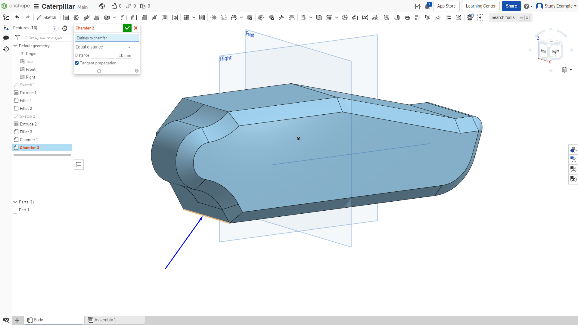Expand the Thicken tool dropdown arrow
The width and height of the screenshot is (578, 325).
click(114, 17)
